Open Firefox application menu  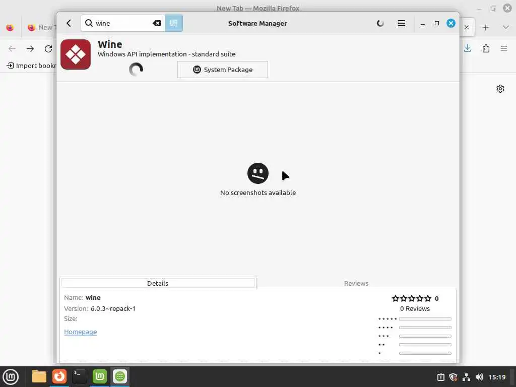504,48
